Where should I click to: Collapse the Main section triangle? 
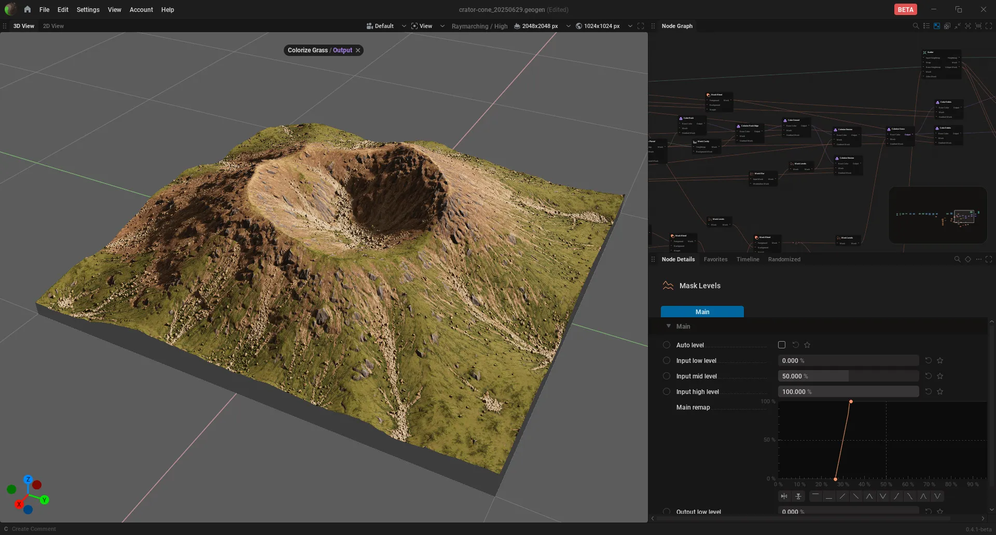[669, 326]
